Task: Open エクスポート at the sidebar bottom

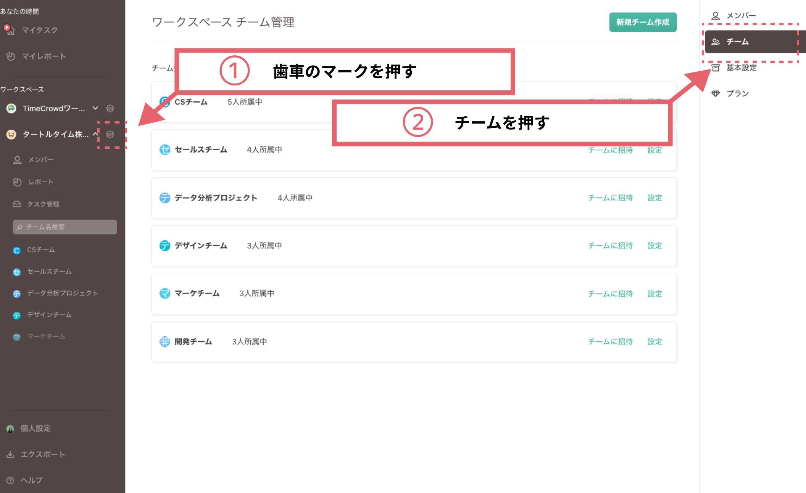Action: [x=42, y=454]
